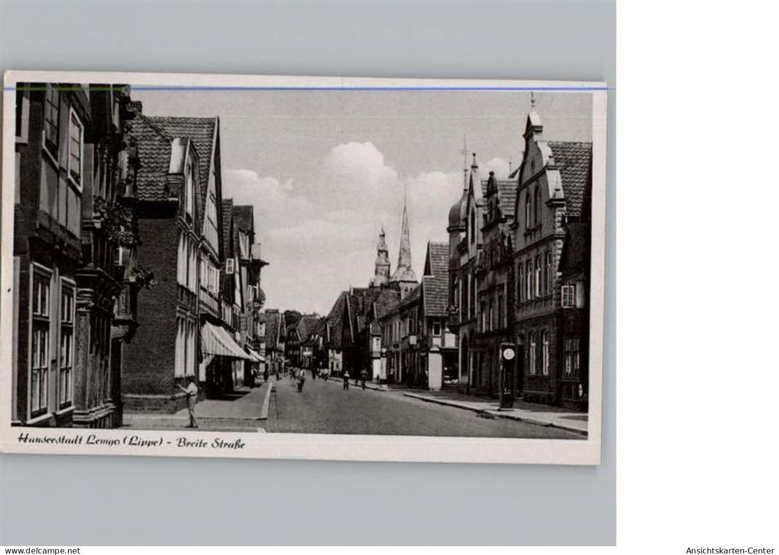
Task: Click the man standing on the left sidewalk
Action: click(191, 400)
